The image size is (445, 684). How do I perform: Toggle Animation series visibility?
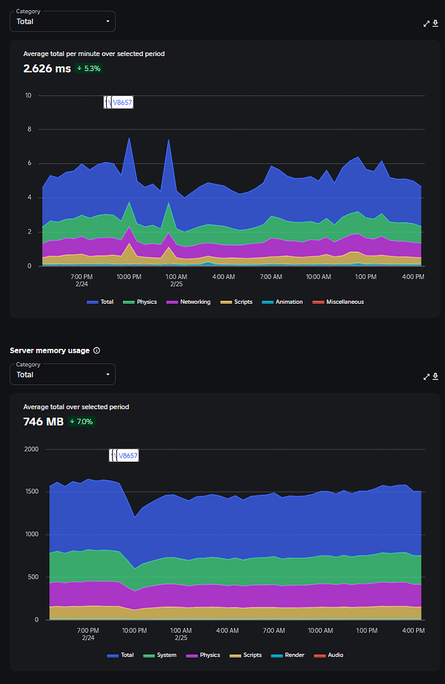(283, 302)
